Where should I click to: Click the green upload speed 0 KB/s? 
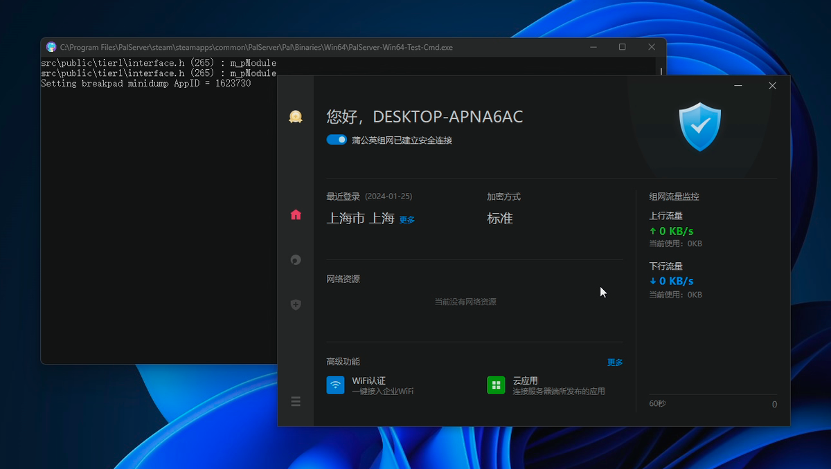pos(671,231)
